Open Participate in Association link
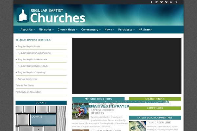197x131 pixels. [28, 92]
